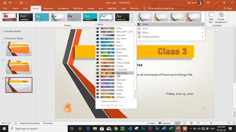This screenshot has width=236, height=132.
Task: Open the File backstage menu
Action: [5, 8]
